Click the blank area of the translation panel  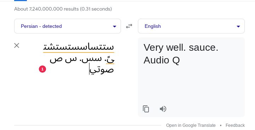tap(191, 86)
